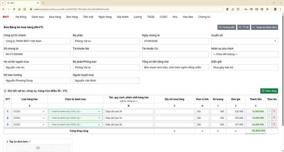
Task: Close the BKIT browser tab
Action: (38, 3)
